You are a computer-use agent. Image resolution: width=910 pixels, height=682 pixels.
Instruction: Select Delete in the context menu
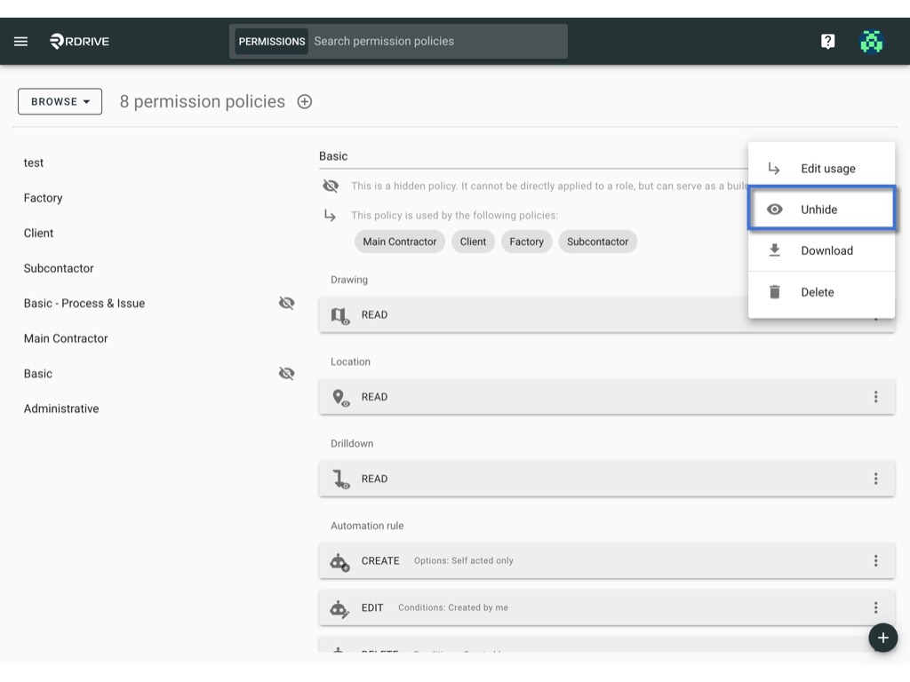point(821,292)
